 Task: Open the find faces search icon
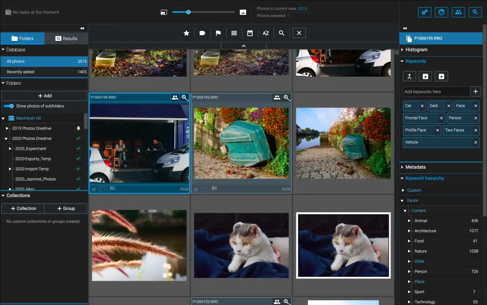pyautogui.click(x=441, y=12)
